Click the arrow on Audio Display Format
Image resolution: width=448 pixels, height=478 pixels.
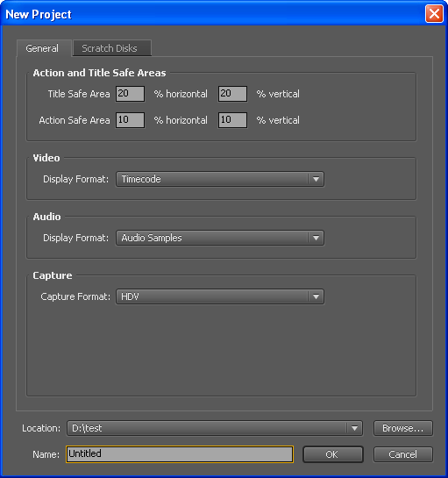[x=316, y=238]
